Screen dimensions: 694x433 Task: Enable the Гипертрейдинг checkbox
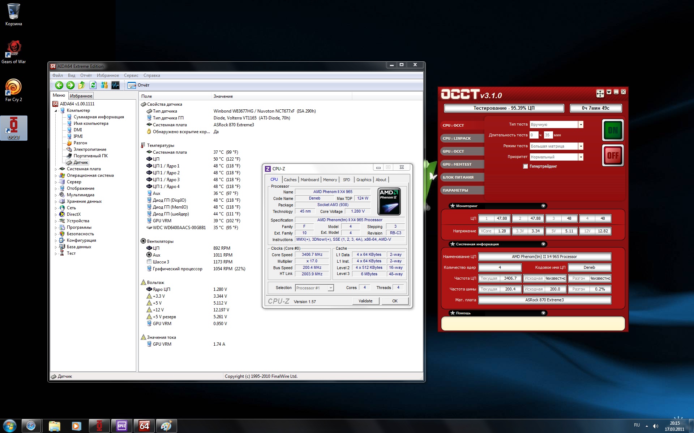coord(525,166)
